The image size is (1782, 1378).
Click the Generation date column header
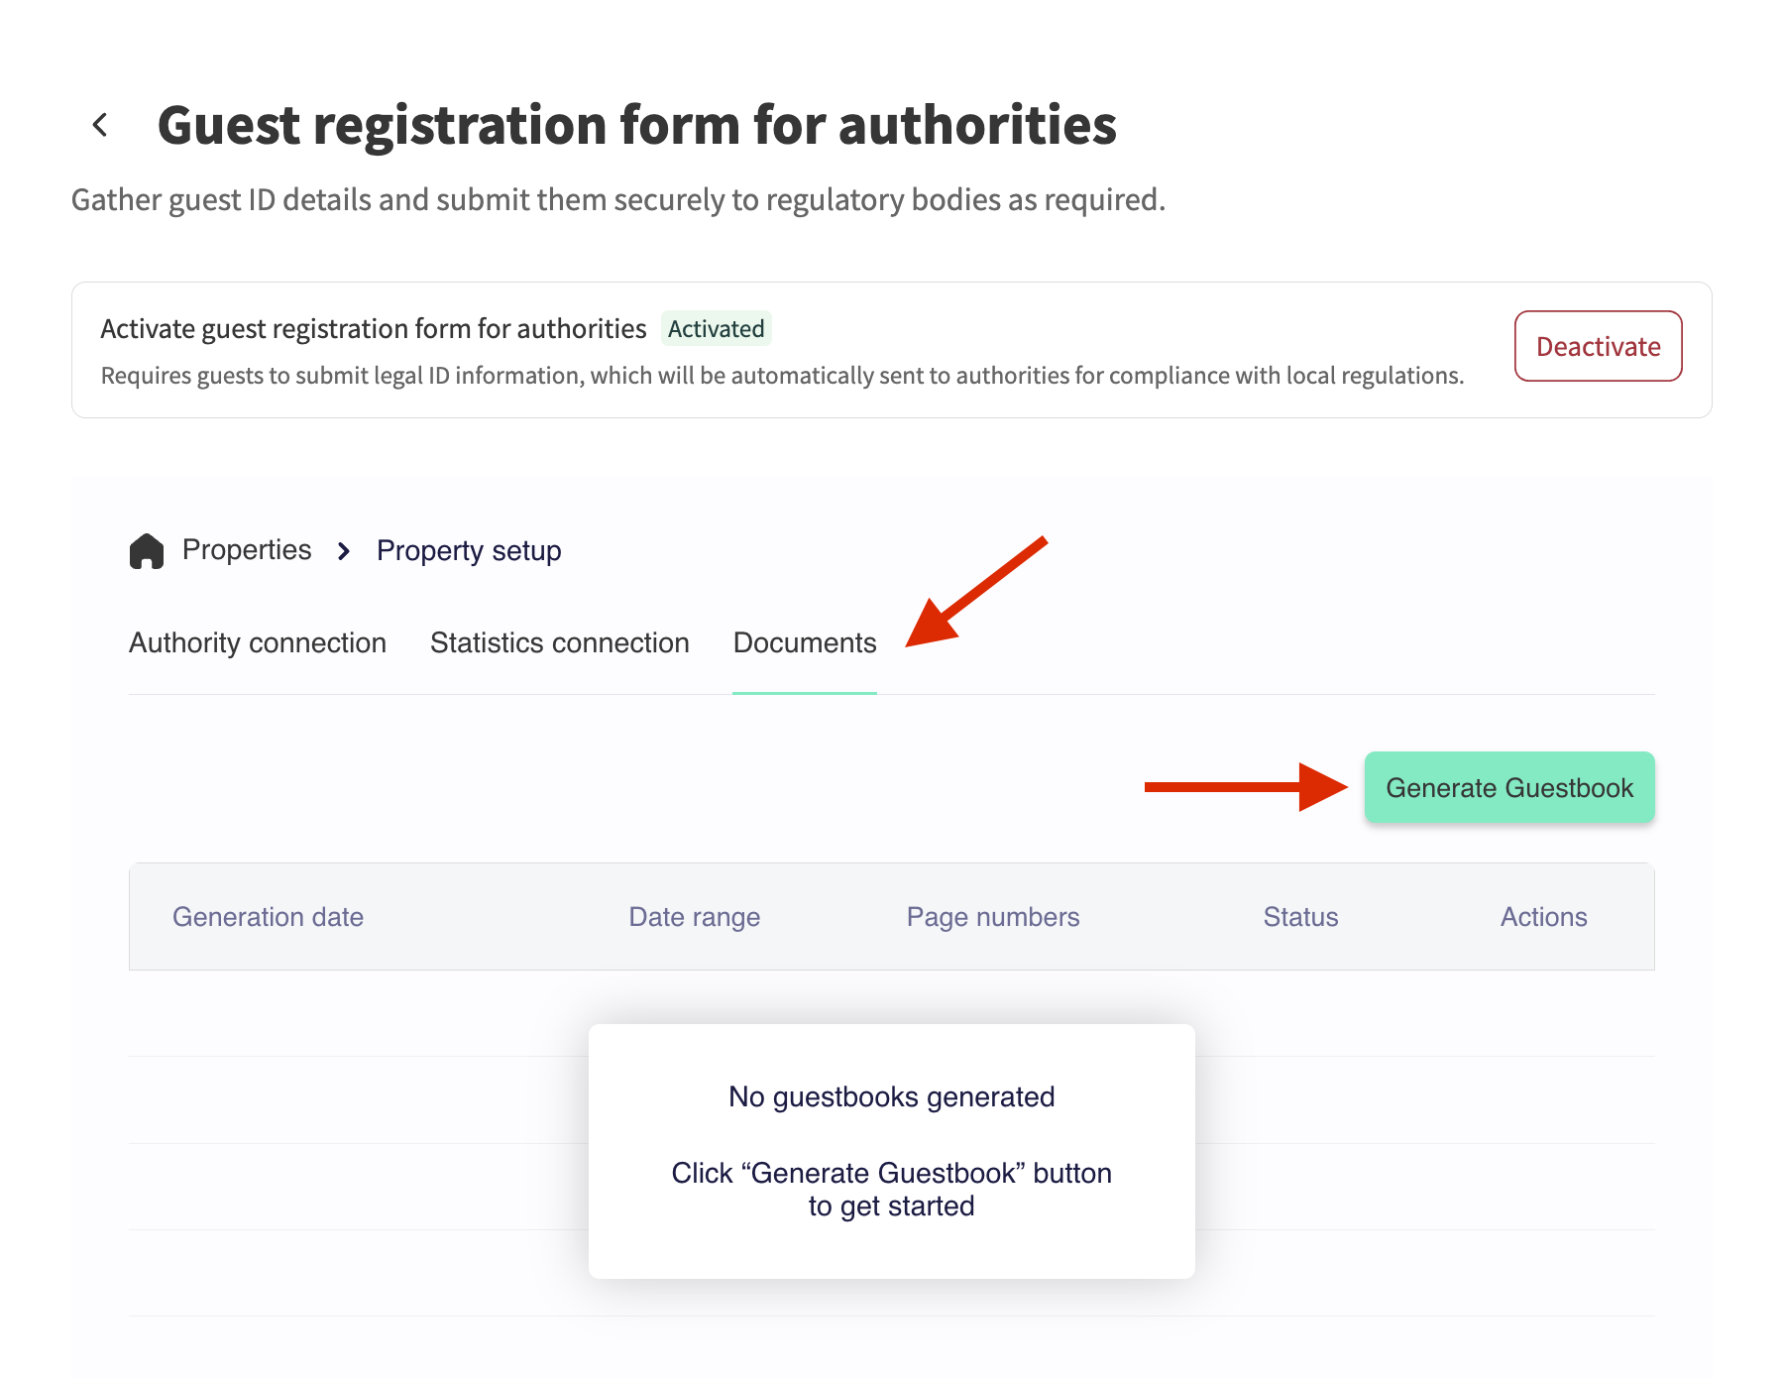click(x=268, y=917)
